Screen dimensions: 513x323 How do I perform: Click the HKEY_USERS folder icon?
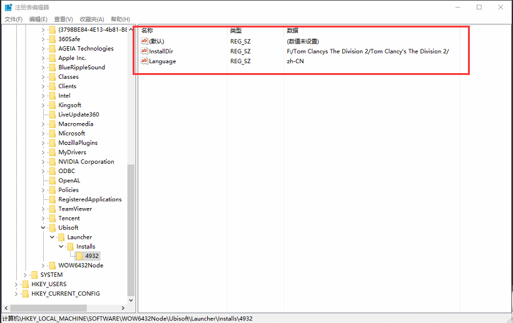(25, 284)
